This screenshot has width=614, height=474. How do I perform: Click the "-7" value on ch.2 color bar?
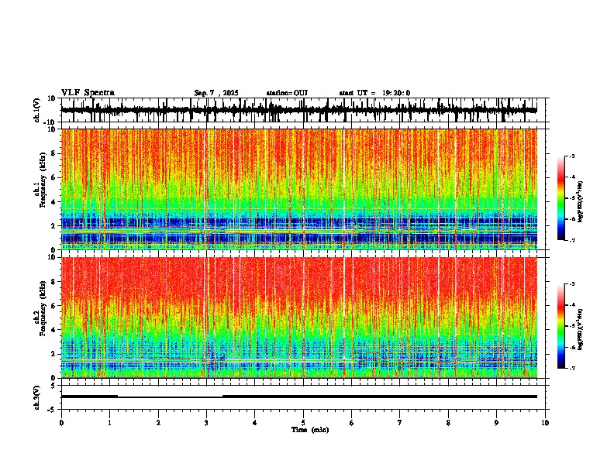[571, 369]
